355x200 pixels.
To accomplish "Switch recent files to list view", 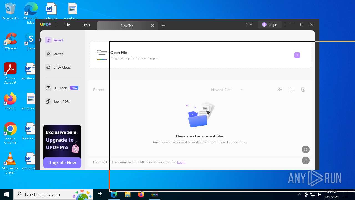I will (x=280, y=89).
